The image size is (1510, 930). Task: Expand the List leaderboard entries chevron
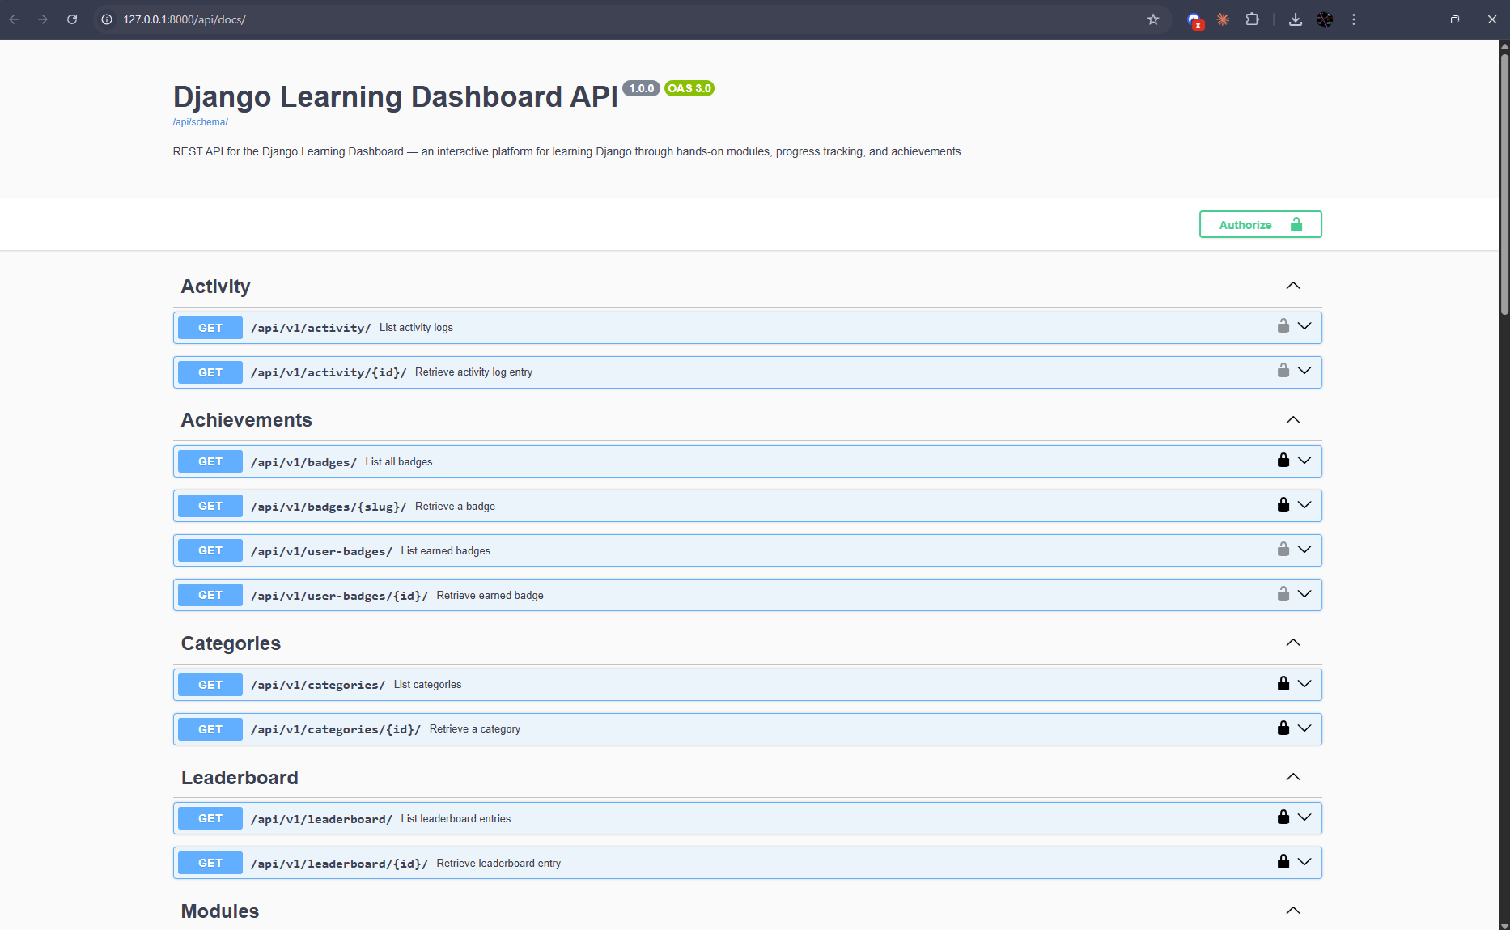pos(1304,817)
